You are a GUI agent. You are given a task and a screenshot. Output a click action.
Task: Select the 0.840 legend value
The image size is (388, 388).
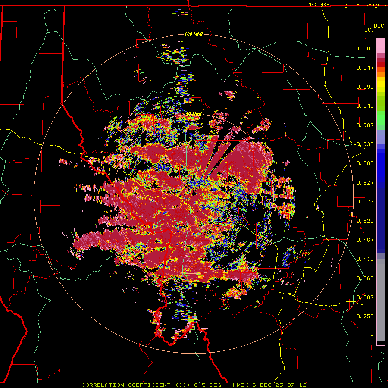(x=365, y=106)
